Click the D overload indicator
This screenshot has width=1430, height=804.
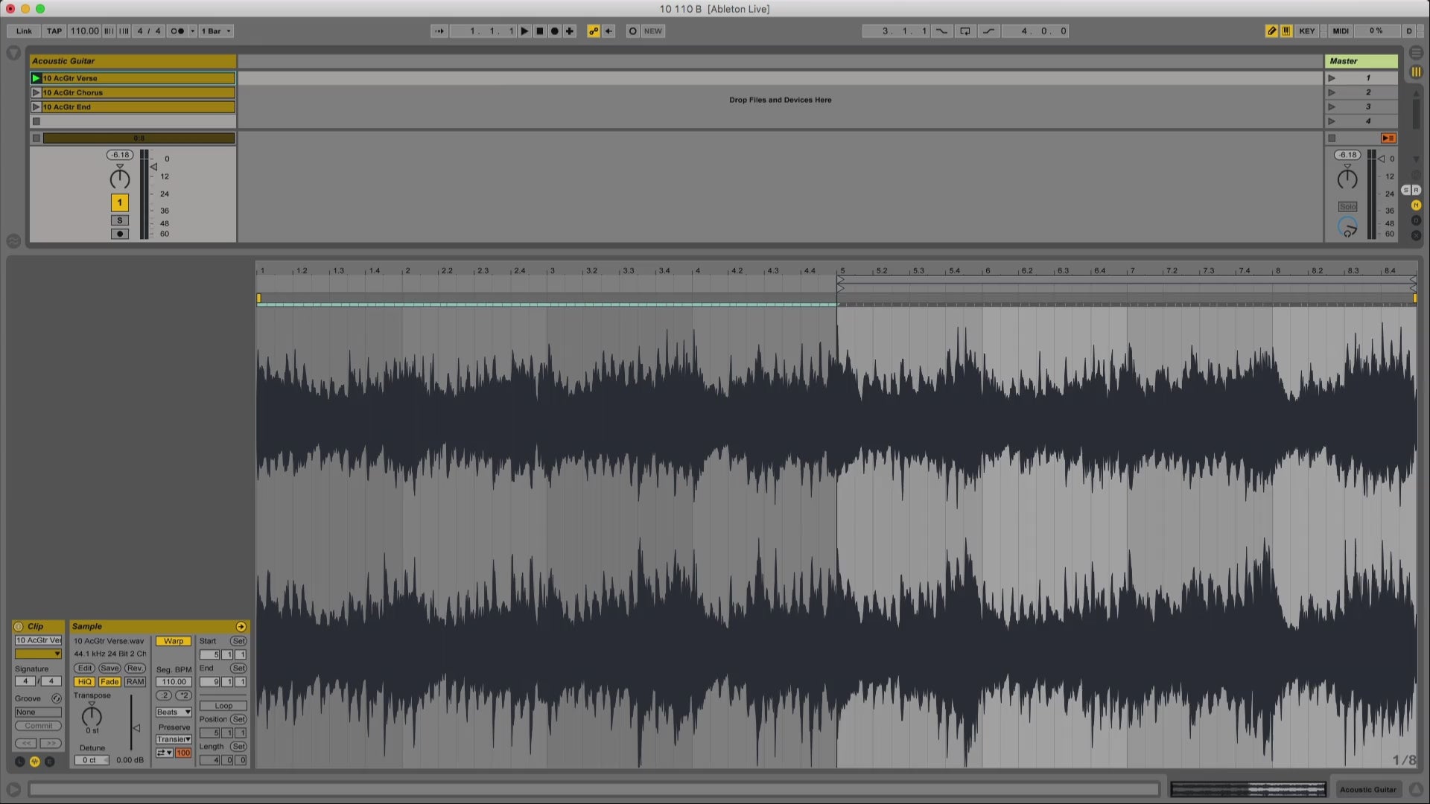(1408, 31)
